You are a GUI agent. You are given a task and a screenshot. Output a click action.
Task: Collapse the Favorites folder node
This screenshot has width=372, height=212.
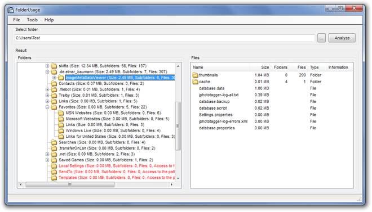[x=47, y=107]
